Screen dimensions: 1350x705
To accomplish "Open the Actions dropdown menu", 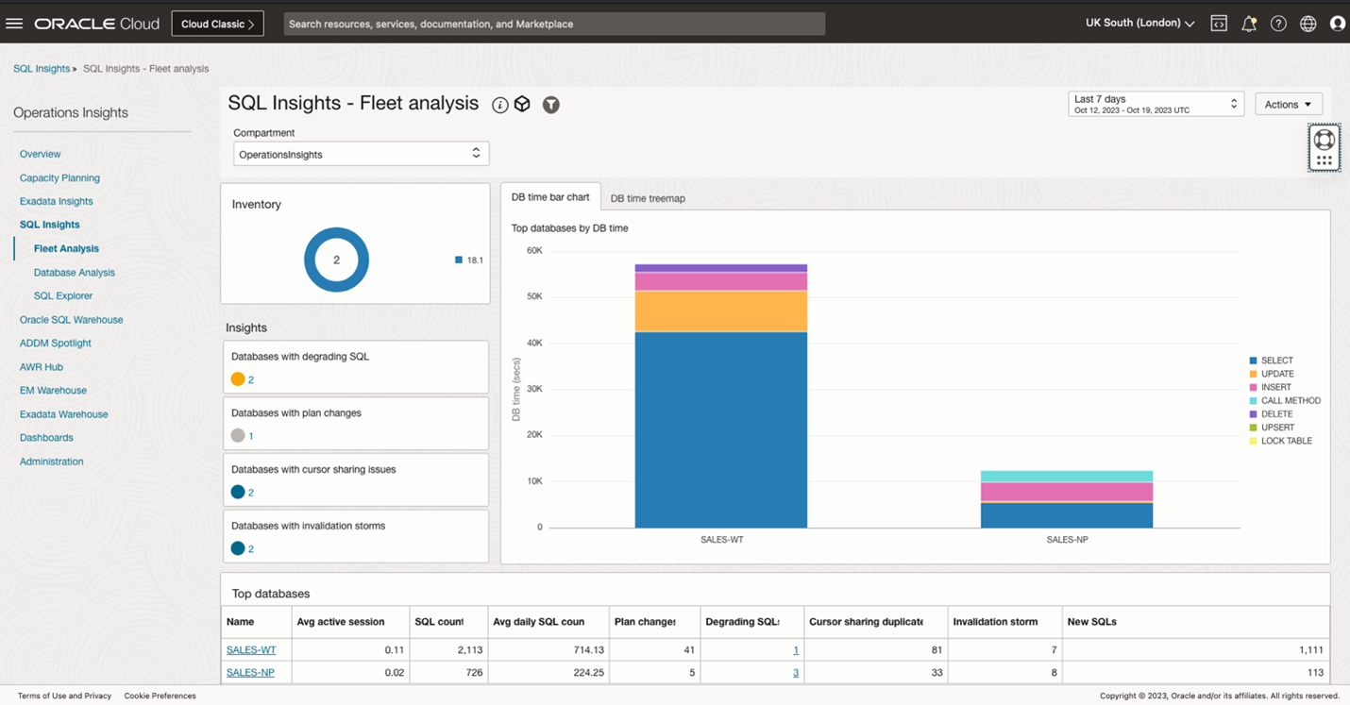I will pos(1288,104).
